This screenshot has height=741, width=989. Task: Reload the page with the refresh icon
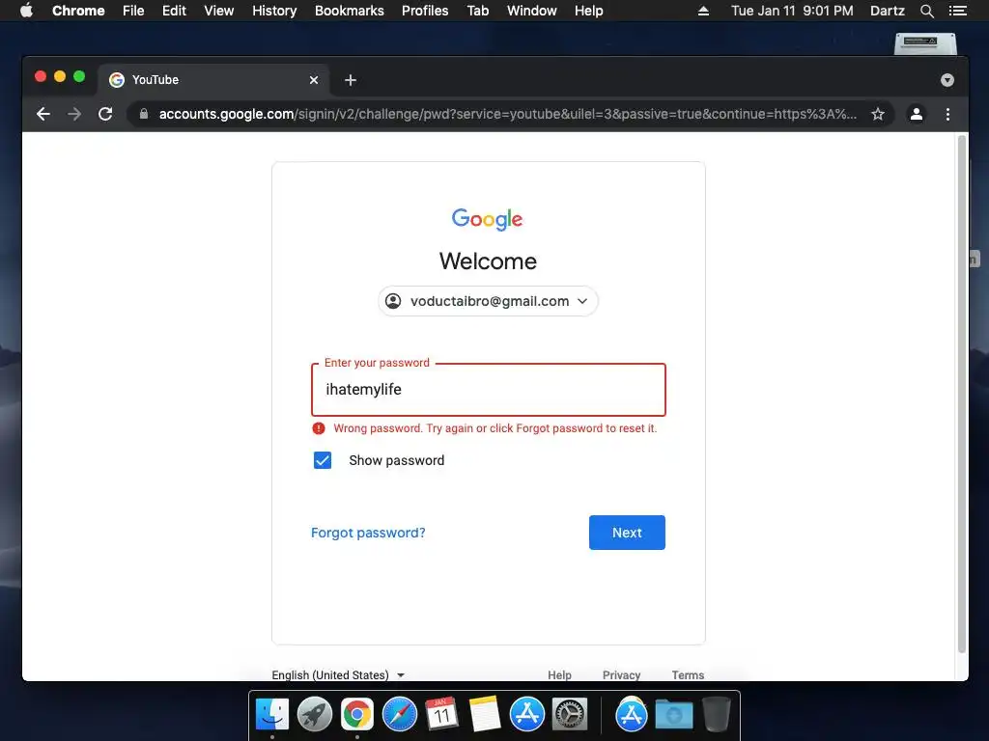[105, 114]
